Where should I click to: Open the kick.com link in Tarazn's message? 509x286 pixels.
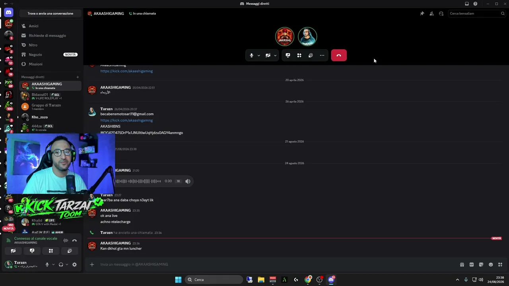[126, 120]
